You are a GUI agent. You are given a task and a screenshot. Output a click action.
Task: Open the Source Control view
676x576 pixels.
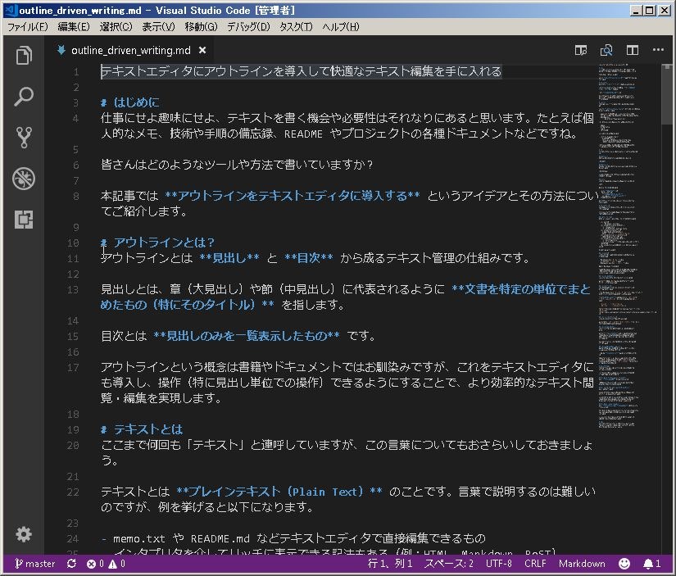pyautogui.click(x=23, y=138)
